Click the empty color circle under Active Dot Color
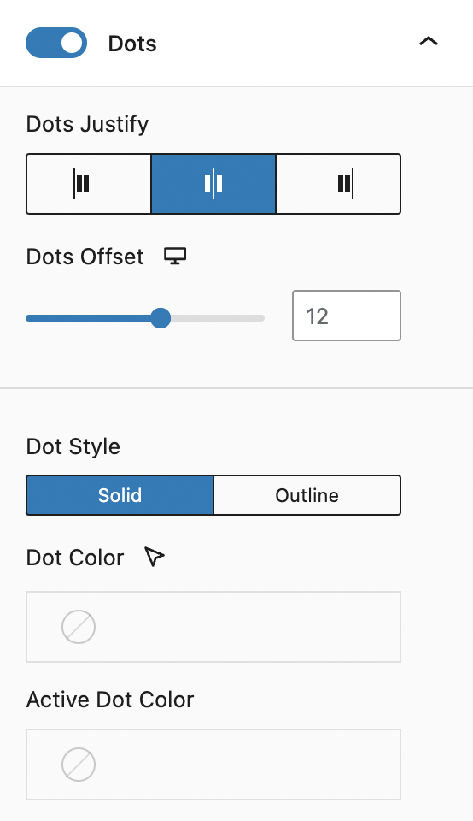 [x=79, y=765]
